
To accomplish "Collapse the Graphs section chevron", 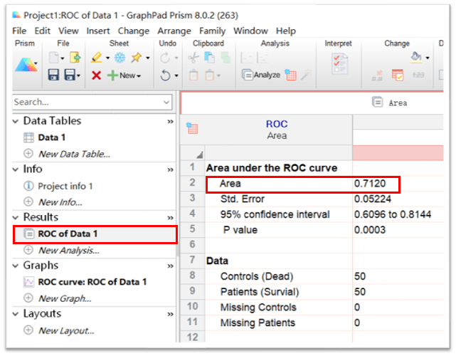I will click(16, 266).
